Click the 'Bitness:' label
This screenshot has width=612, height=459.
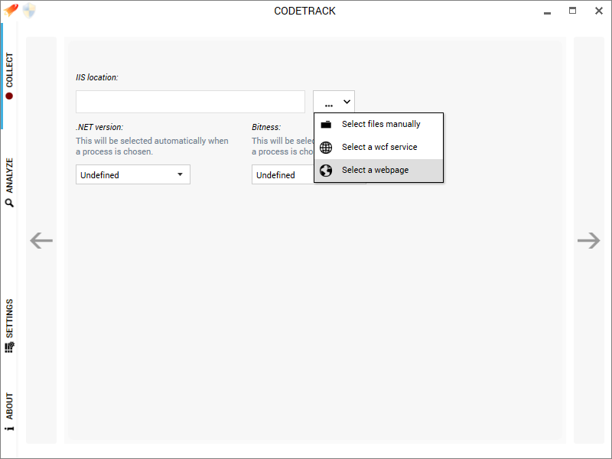point(266,127)
